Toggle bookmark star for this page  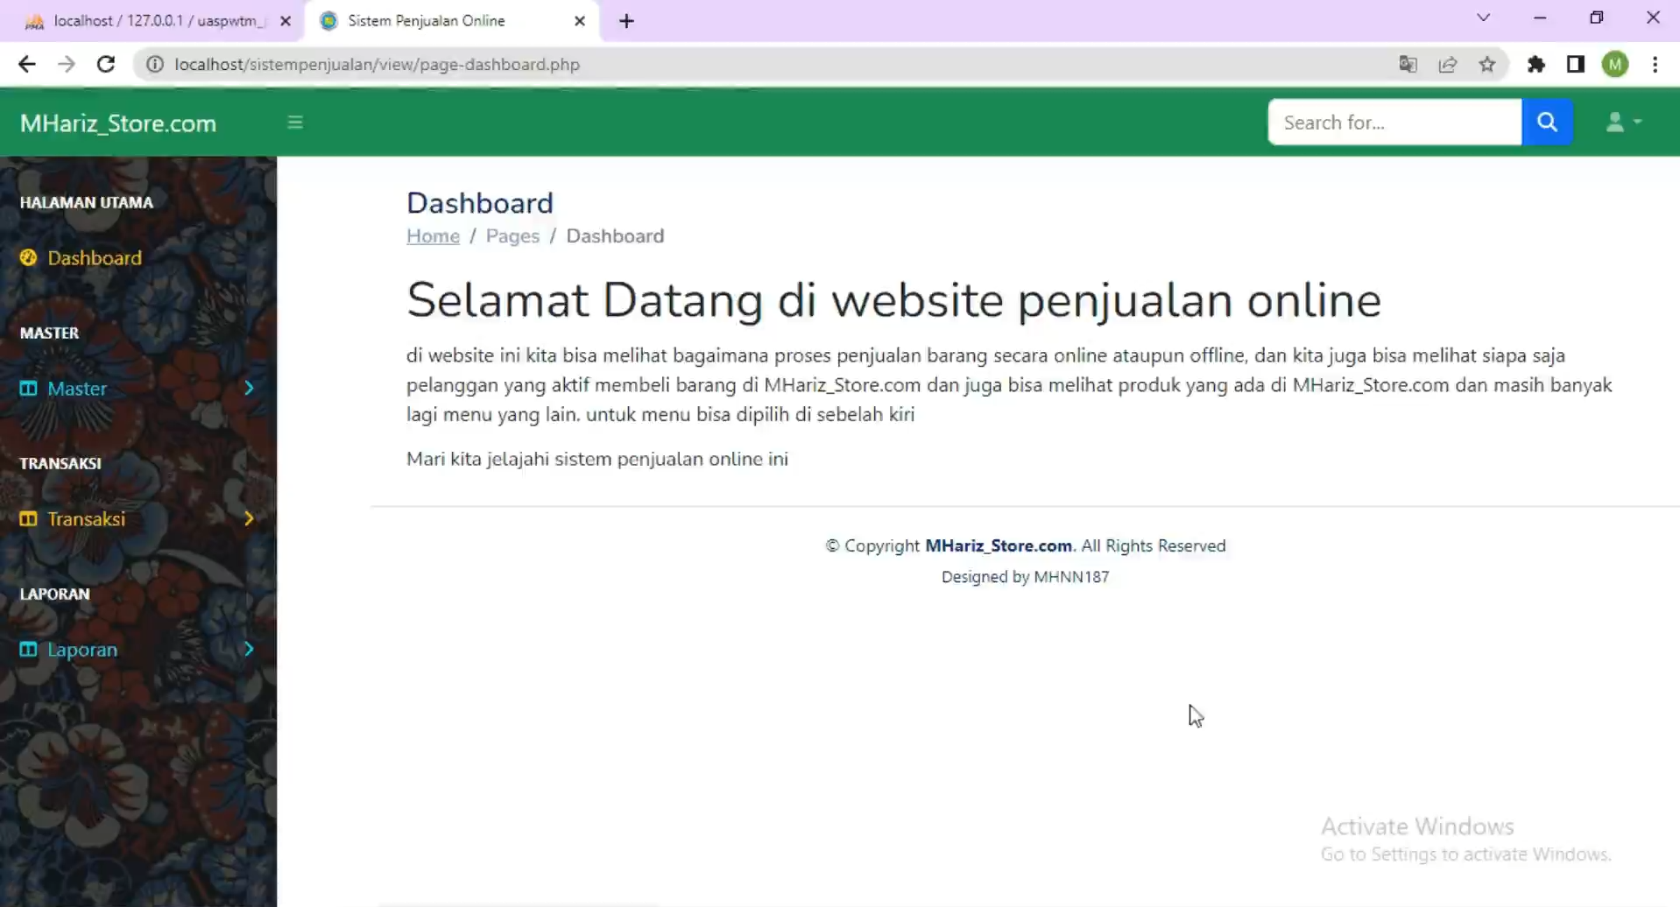coord(1488,64)
